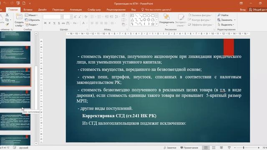Toggle bold (Ж) formatting
Image resolution: width=267 pixels, height=150 pixels.
45,23
